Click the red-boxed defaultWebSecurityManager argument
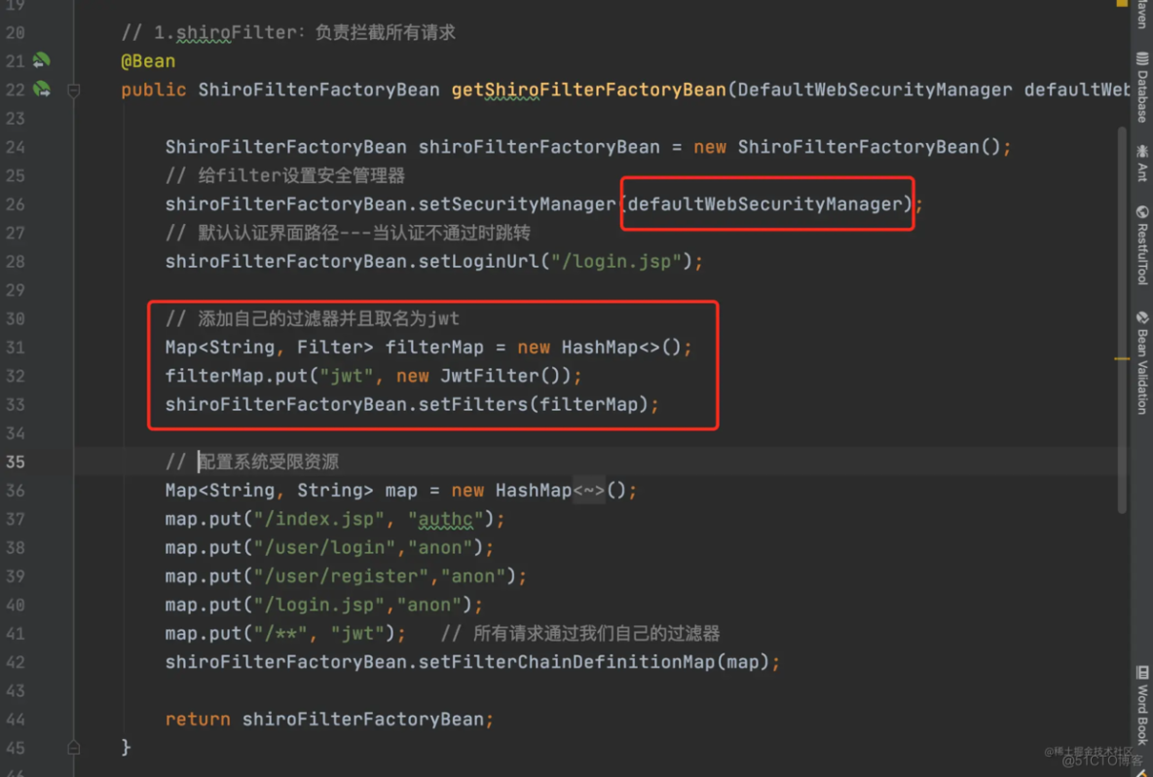Screen dimensions: 1153x777 pyautogui.click(x=766, y=203)
